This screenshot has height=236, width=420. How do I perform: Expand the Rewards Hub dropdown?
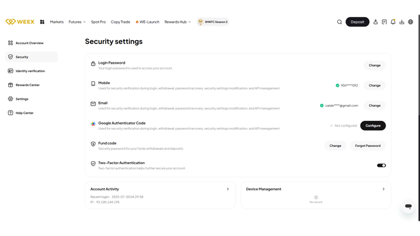pos(178,22)
